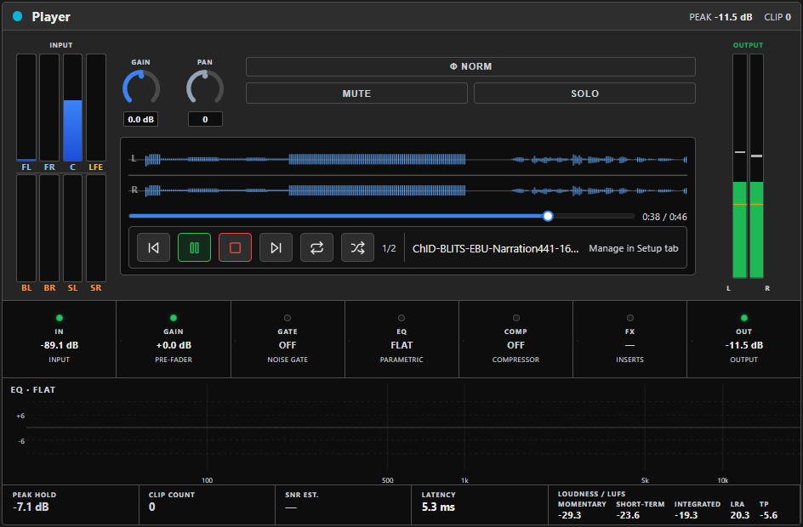This screenshot has width=803, height=527.
Task: Click the TP -5.6 true peak value
Action: pyautogui.click(x=768, y=515)
